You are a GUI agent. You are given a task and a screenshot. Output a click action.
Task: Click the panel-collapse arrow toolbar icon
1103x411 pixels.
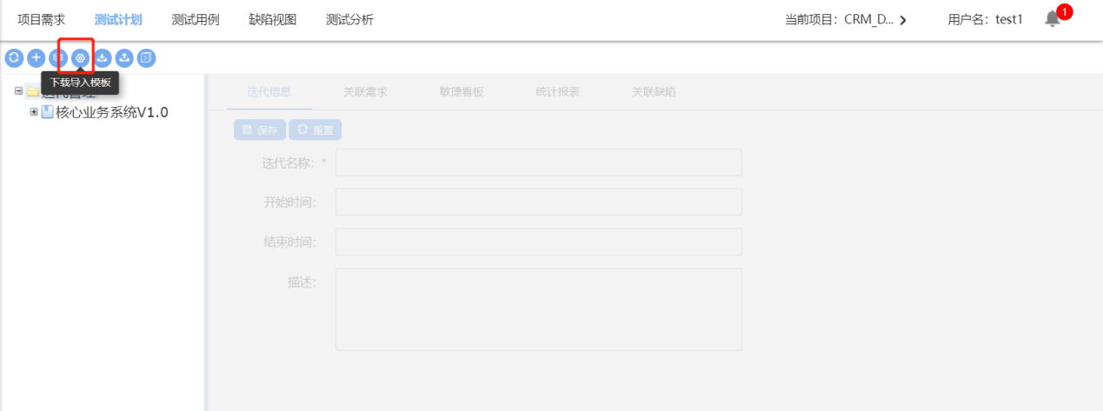pyautogui.click(x=147, y=58)
